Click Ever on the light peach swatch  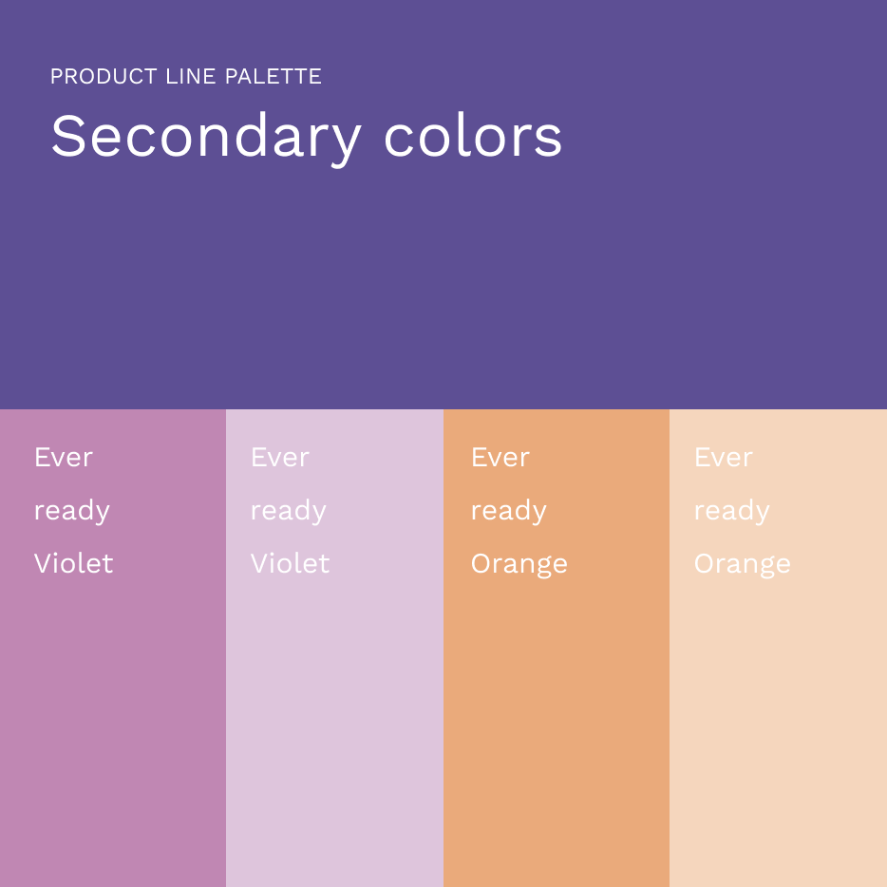(x=724, y=458)
